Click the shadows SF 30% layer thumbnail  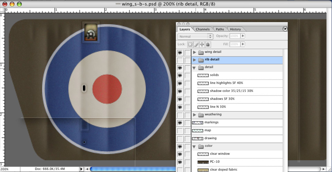203,99
